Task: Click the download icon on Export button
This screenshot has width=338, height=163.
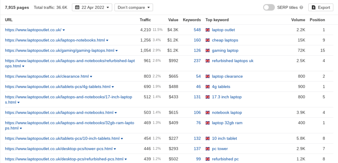Action: (314, 7)
